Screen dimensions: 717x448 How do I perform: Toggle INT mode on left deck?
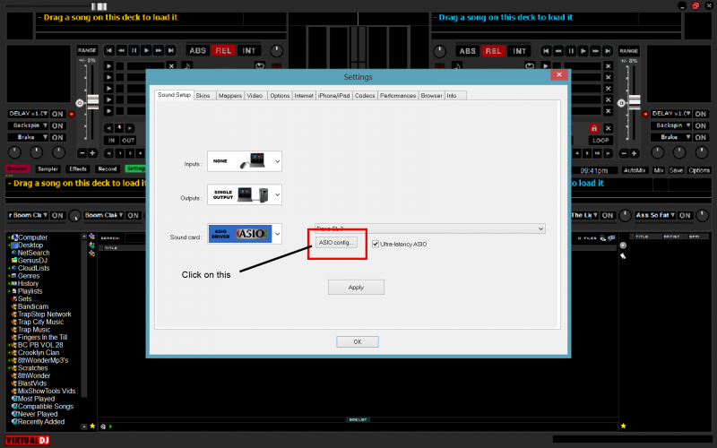249,51
